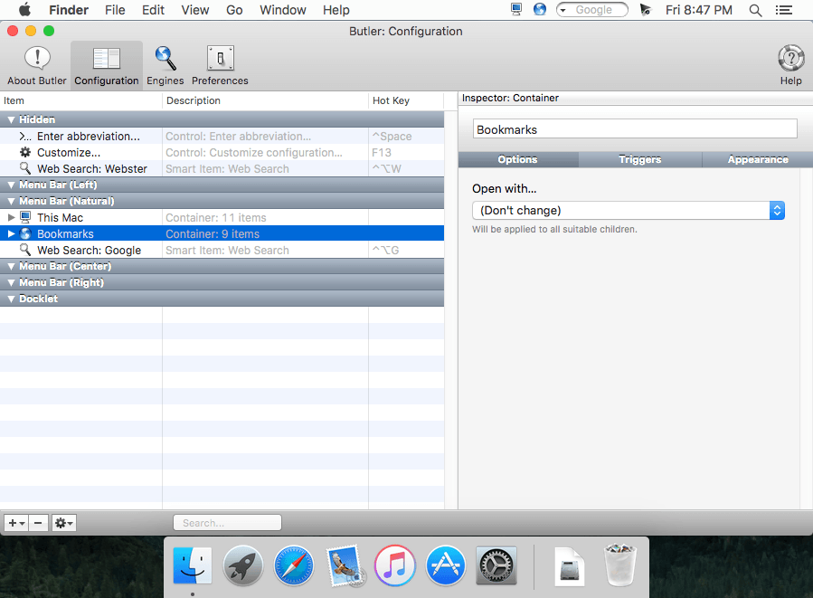Select the Web Search: Google item
This screenshot has width=813, height=598.
89,251
